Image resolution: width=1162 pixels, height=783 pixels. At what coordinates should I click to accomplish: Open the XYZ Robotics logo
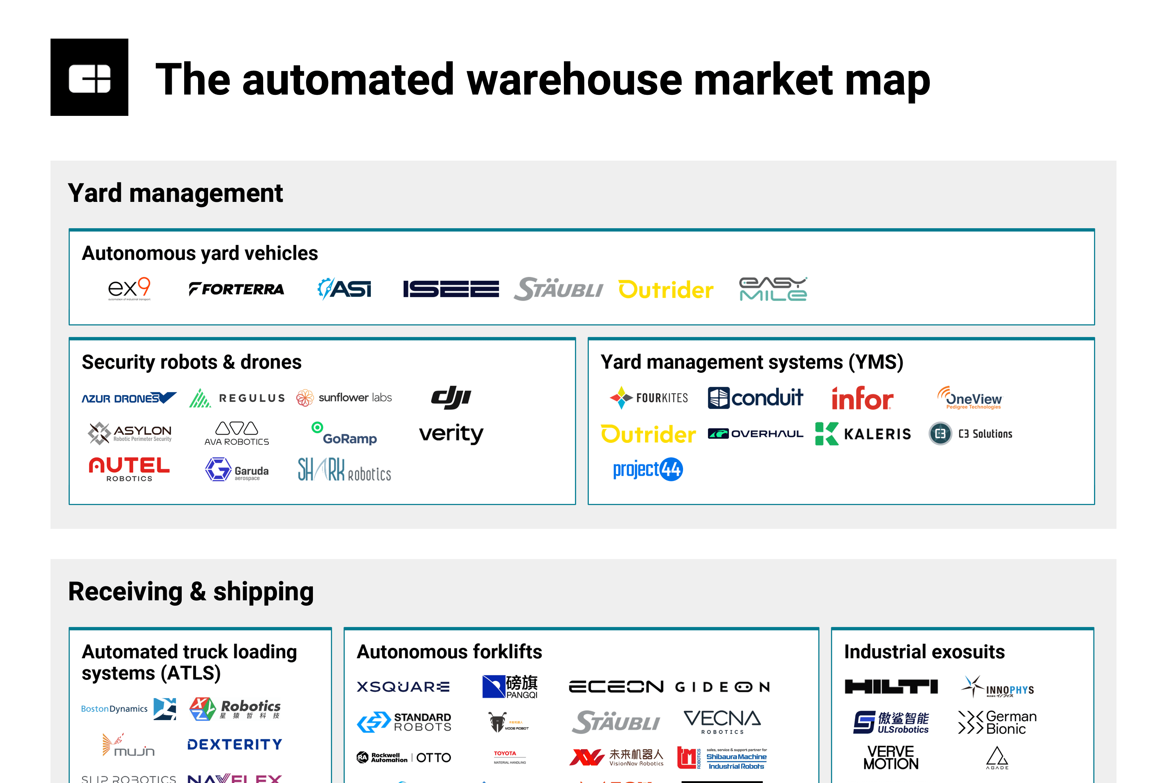(235, 709)
